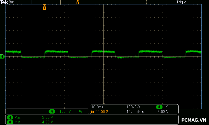Click the channel 4 ground reference marker
Image resolution: width=209 pixels, height=125 pixels.
(x=2, y=57)
